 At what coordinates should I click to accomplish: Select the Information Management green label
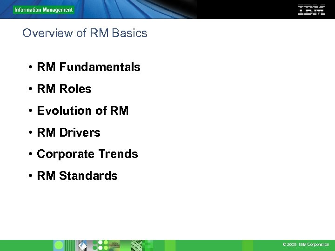(44, 10)
